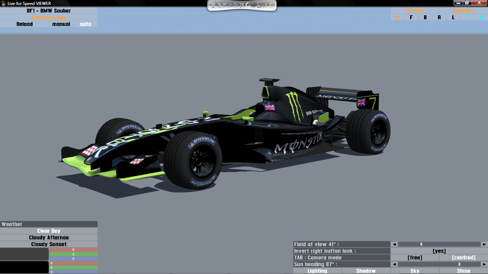Viewport: 488px width, 274px height.
Task: Close the Live for Speed Viewer window
Action: click(479, 3)
